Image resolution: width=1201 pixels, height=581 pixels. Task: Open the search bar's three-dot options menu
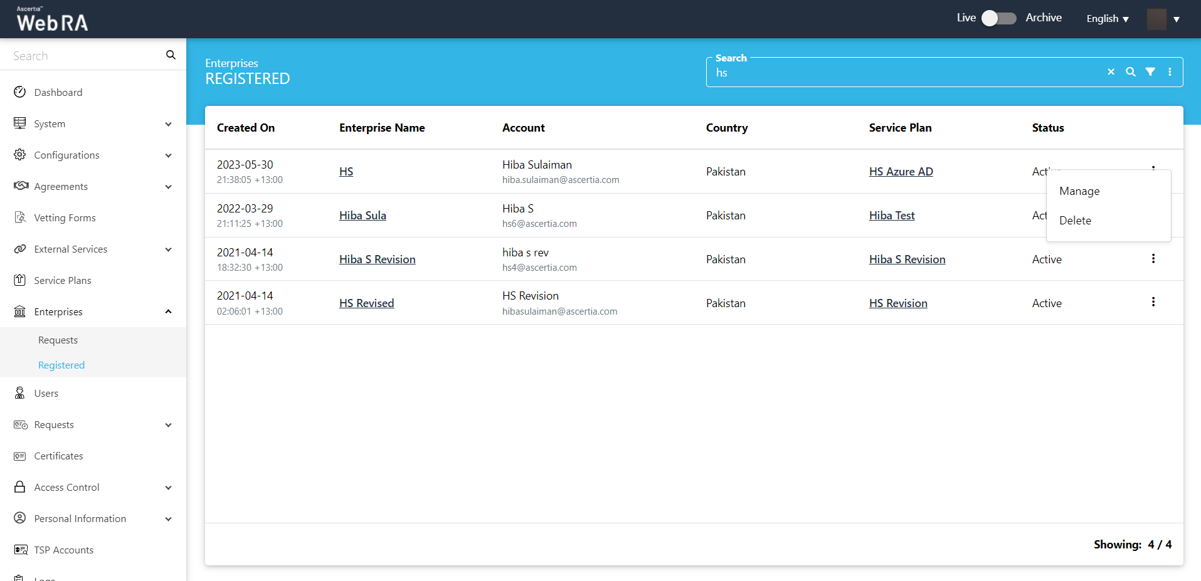tap(1170, 72)
